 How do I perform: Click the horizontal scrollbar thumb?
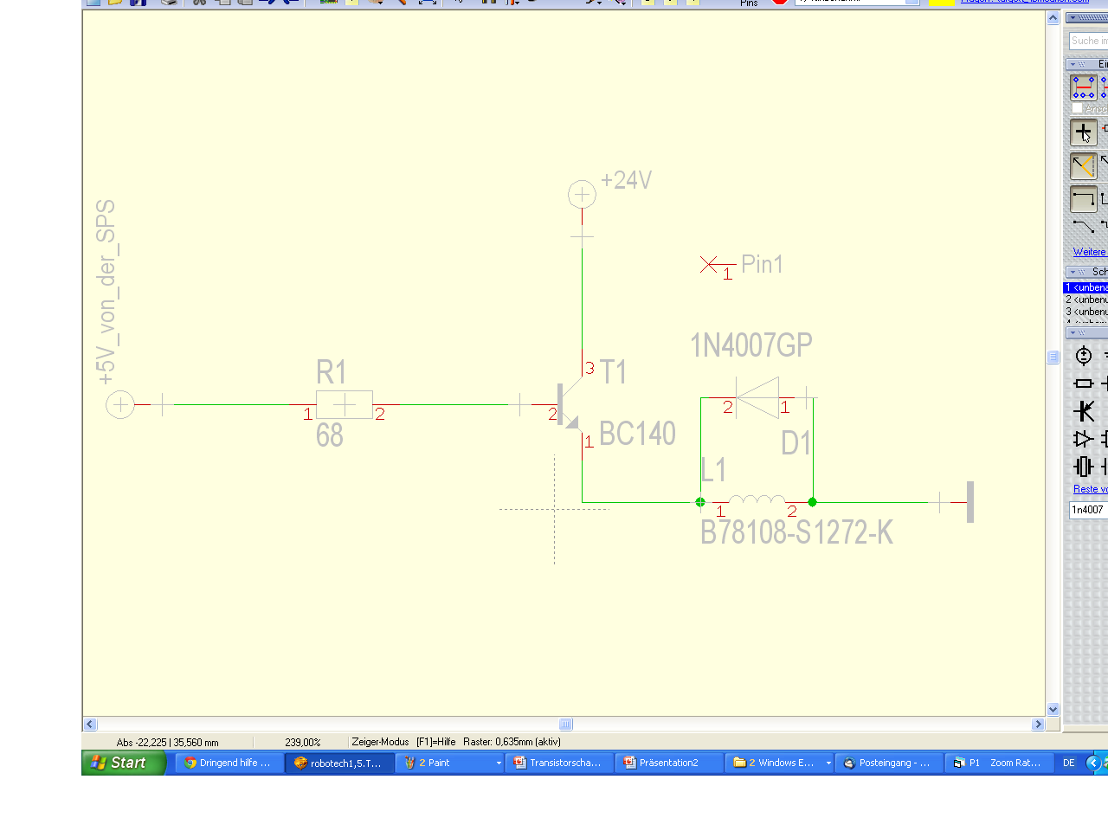coord(566,725)
